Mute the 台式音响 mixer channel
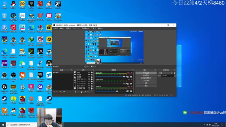The image size is (226, 127). pyautogui.click(x=128, y=91)
